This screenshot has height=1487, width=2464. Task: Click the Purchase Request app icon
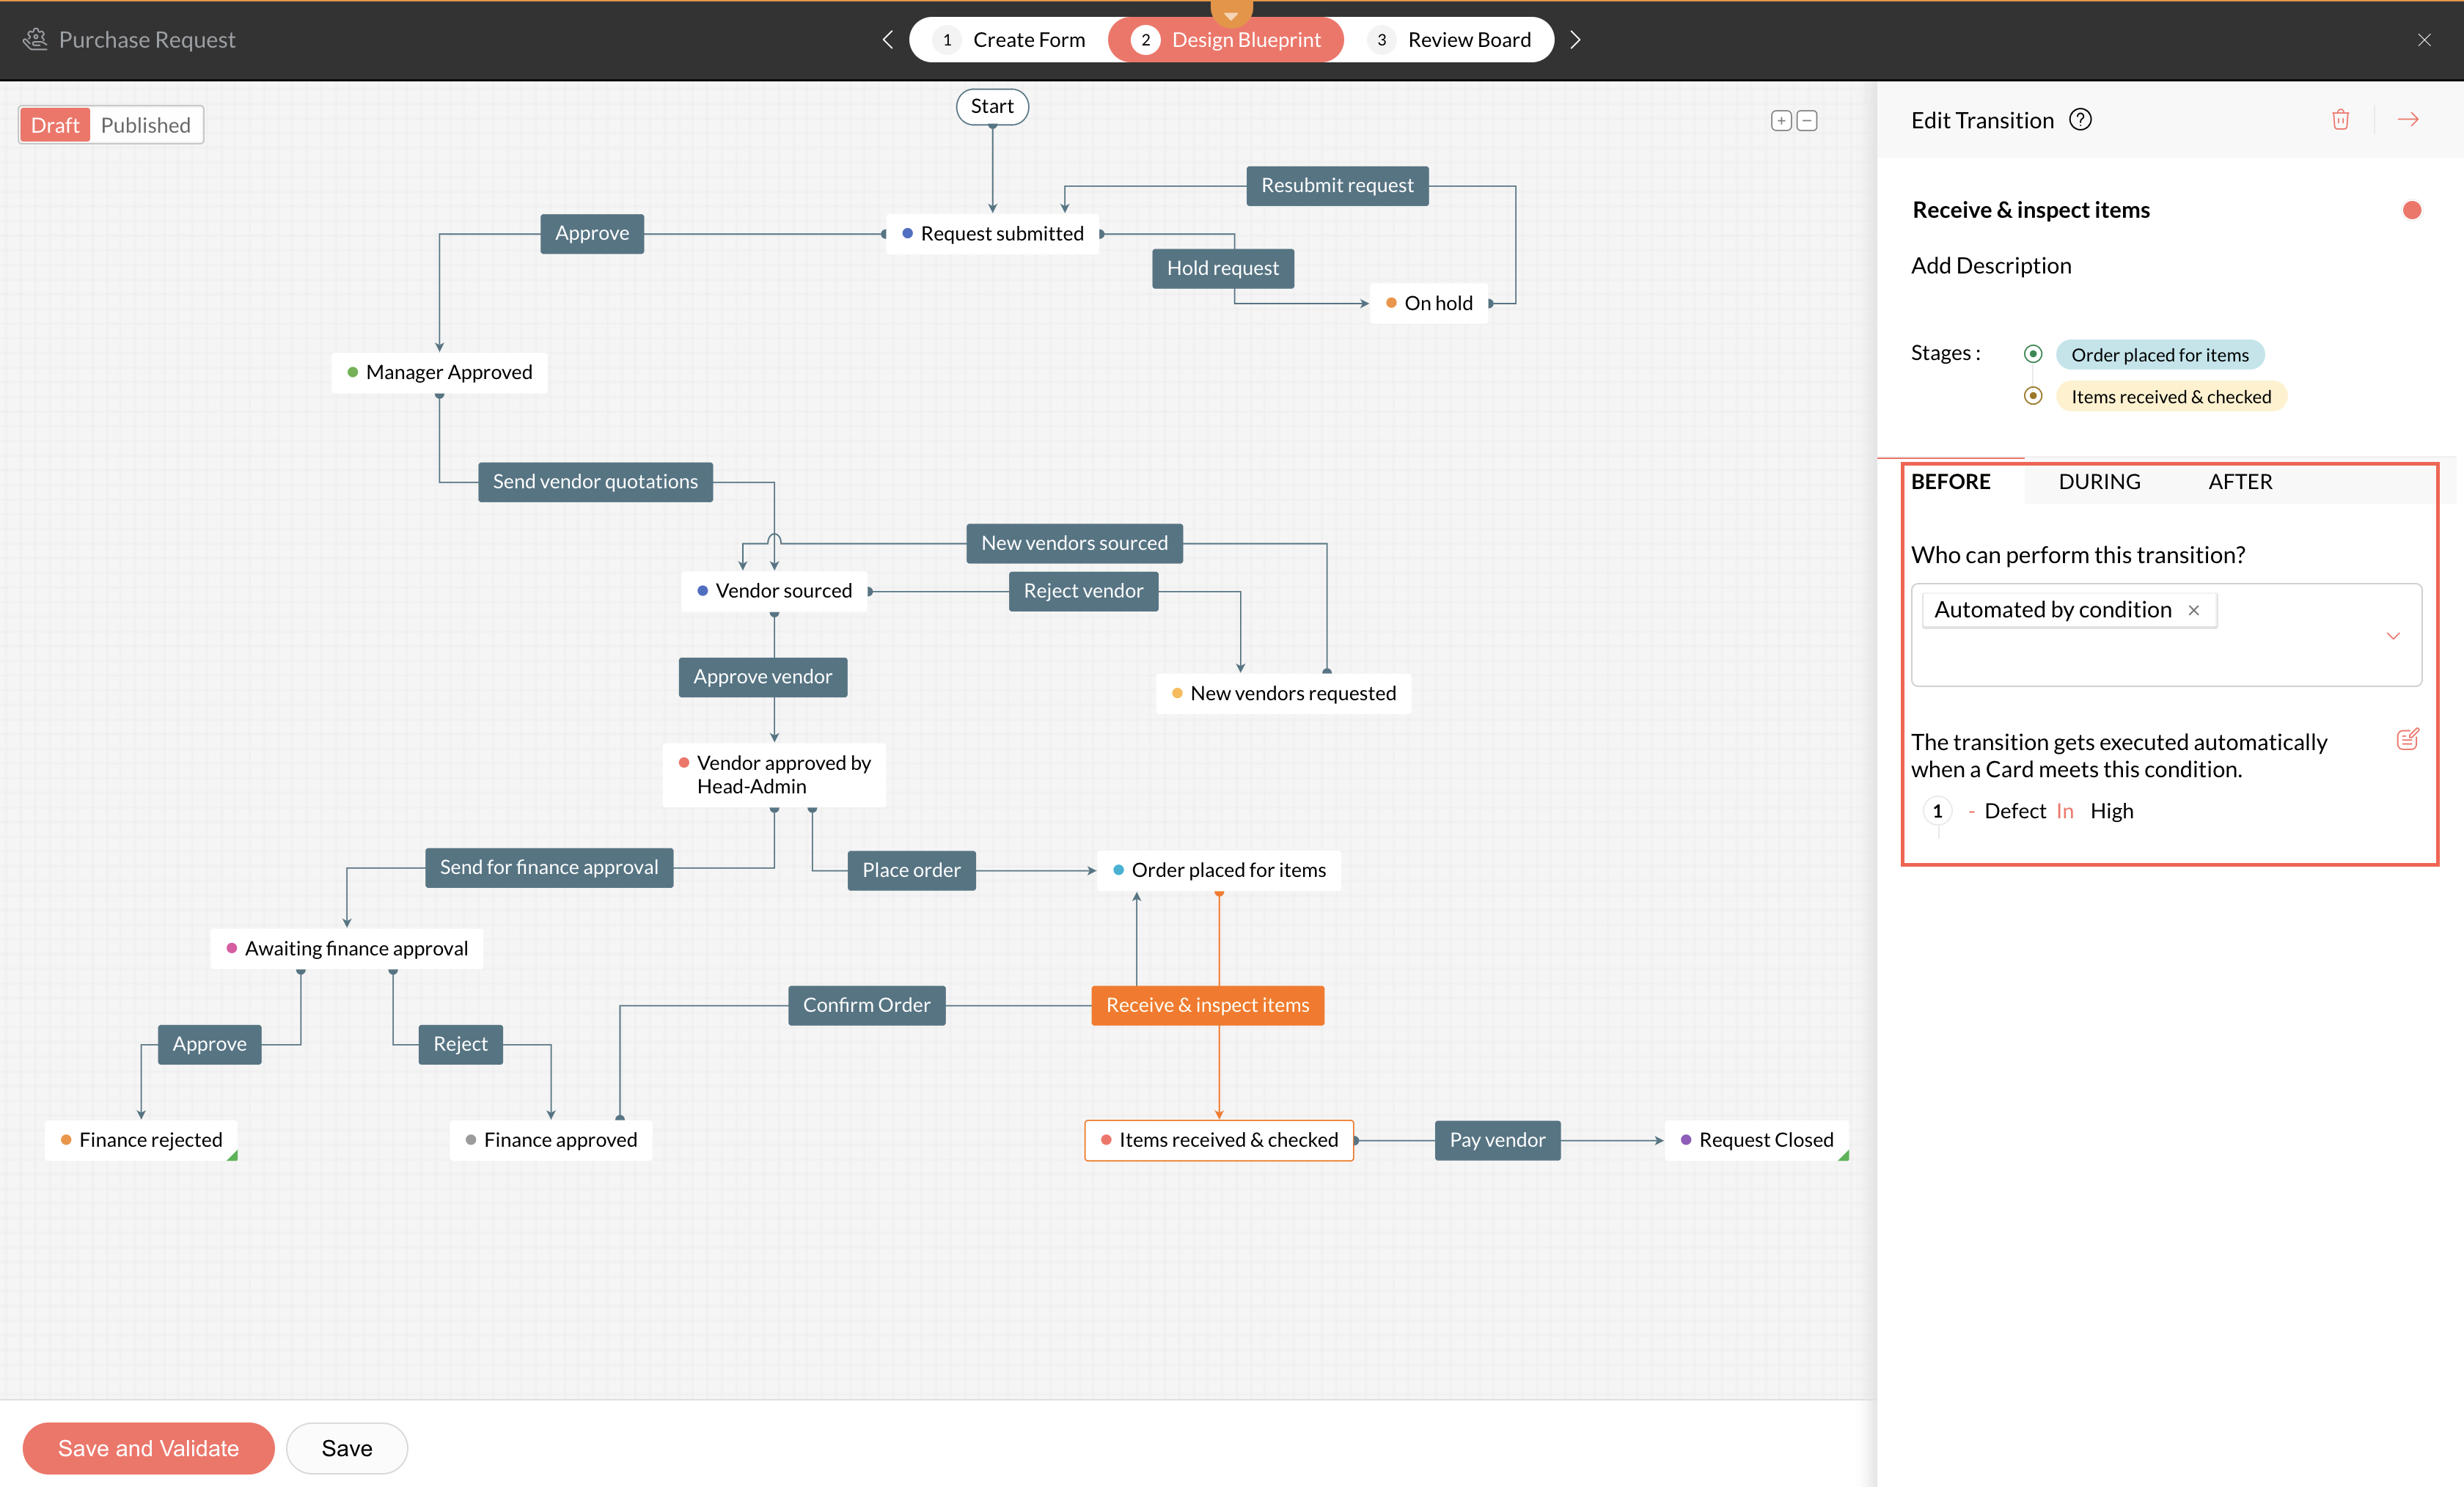pos(35,39)
